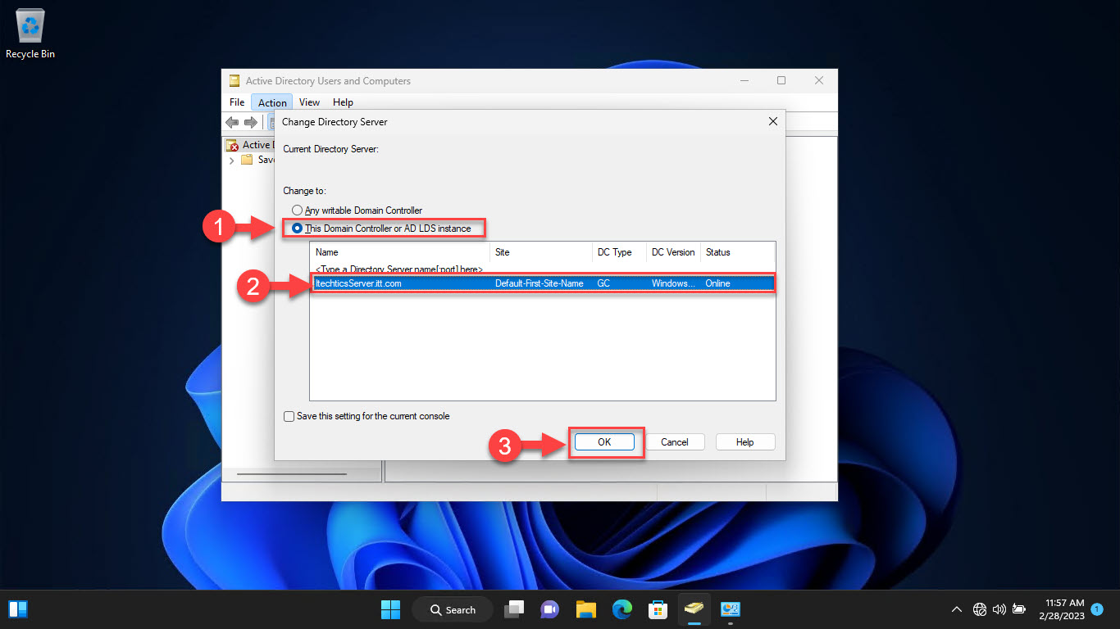Show hidden icons in the system tray
Viewport: 1120px width, 629px height.
[956, 609]
